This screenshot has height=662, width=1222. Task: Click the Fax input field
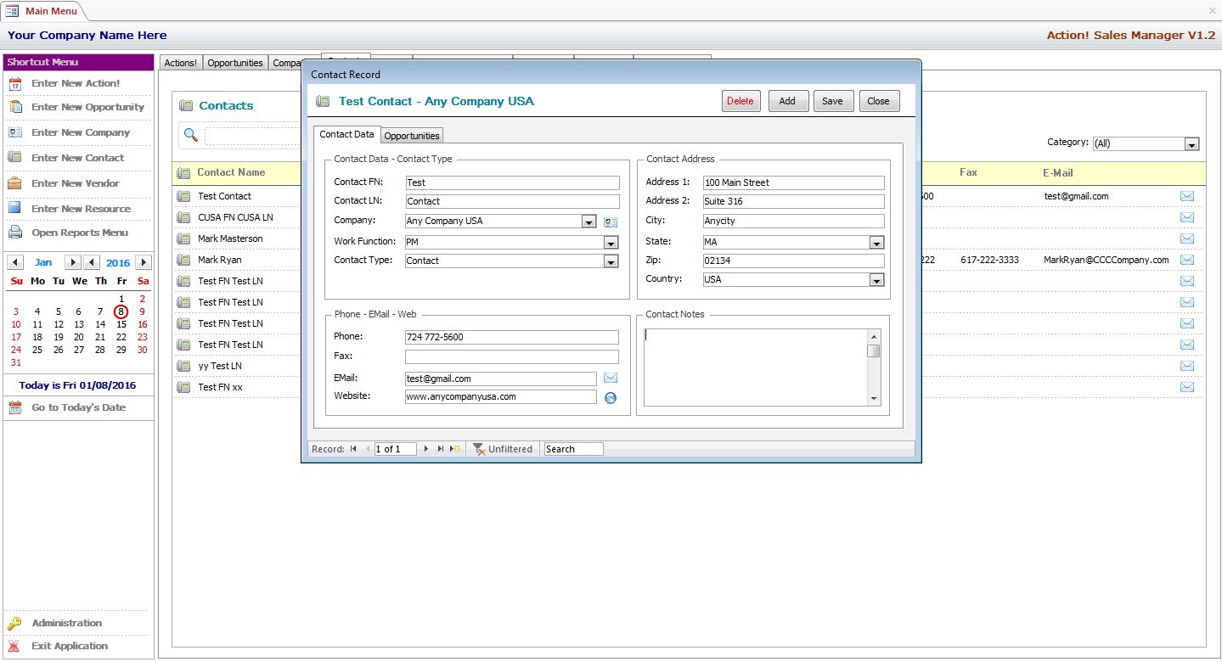click(x=511, y=356)
